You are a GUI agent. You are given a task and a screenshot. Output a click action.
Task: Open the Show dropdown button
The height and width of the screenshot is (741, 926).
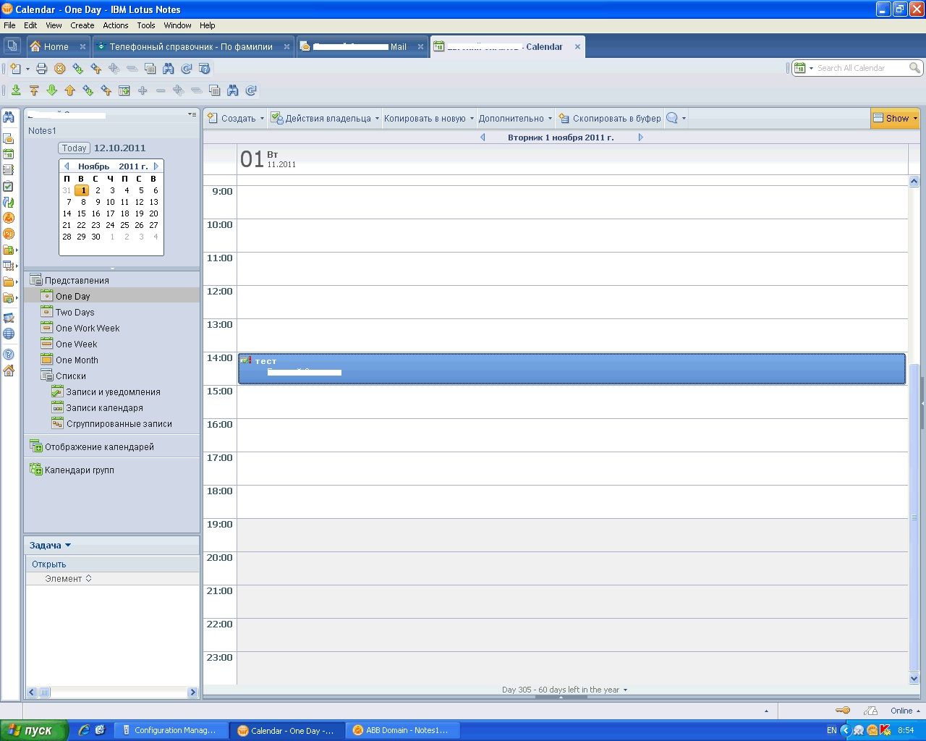tap(895, 119)
